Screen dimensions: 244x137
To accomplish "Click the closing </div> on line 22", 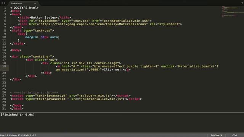I will (16, 80).
